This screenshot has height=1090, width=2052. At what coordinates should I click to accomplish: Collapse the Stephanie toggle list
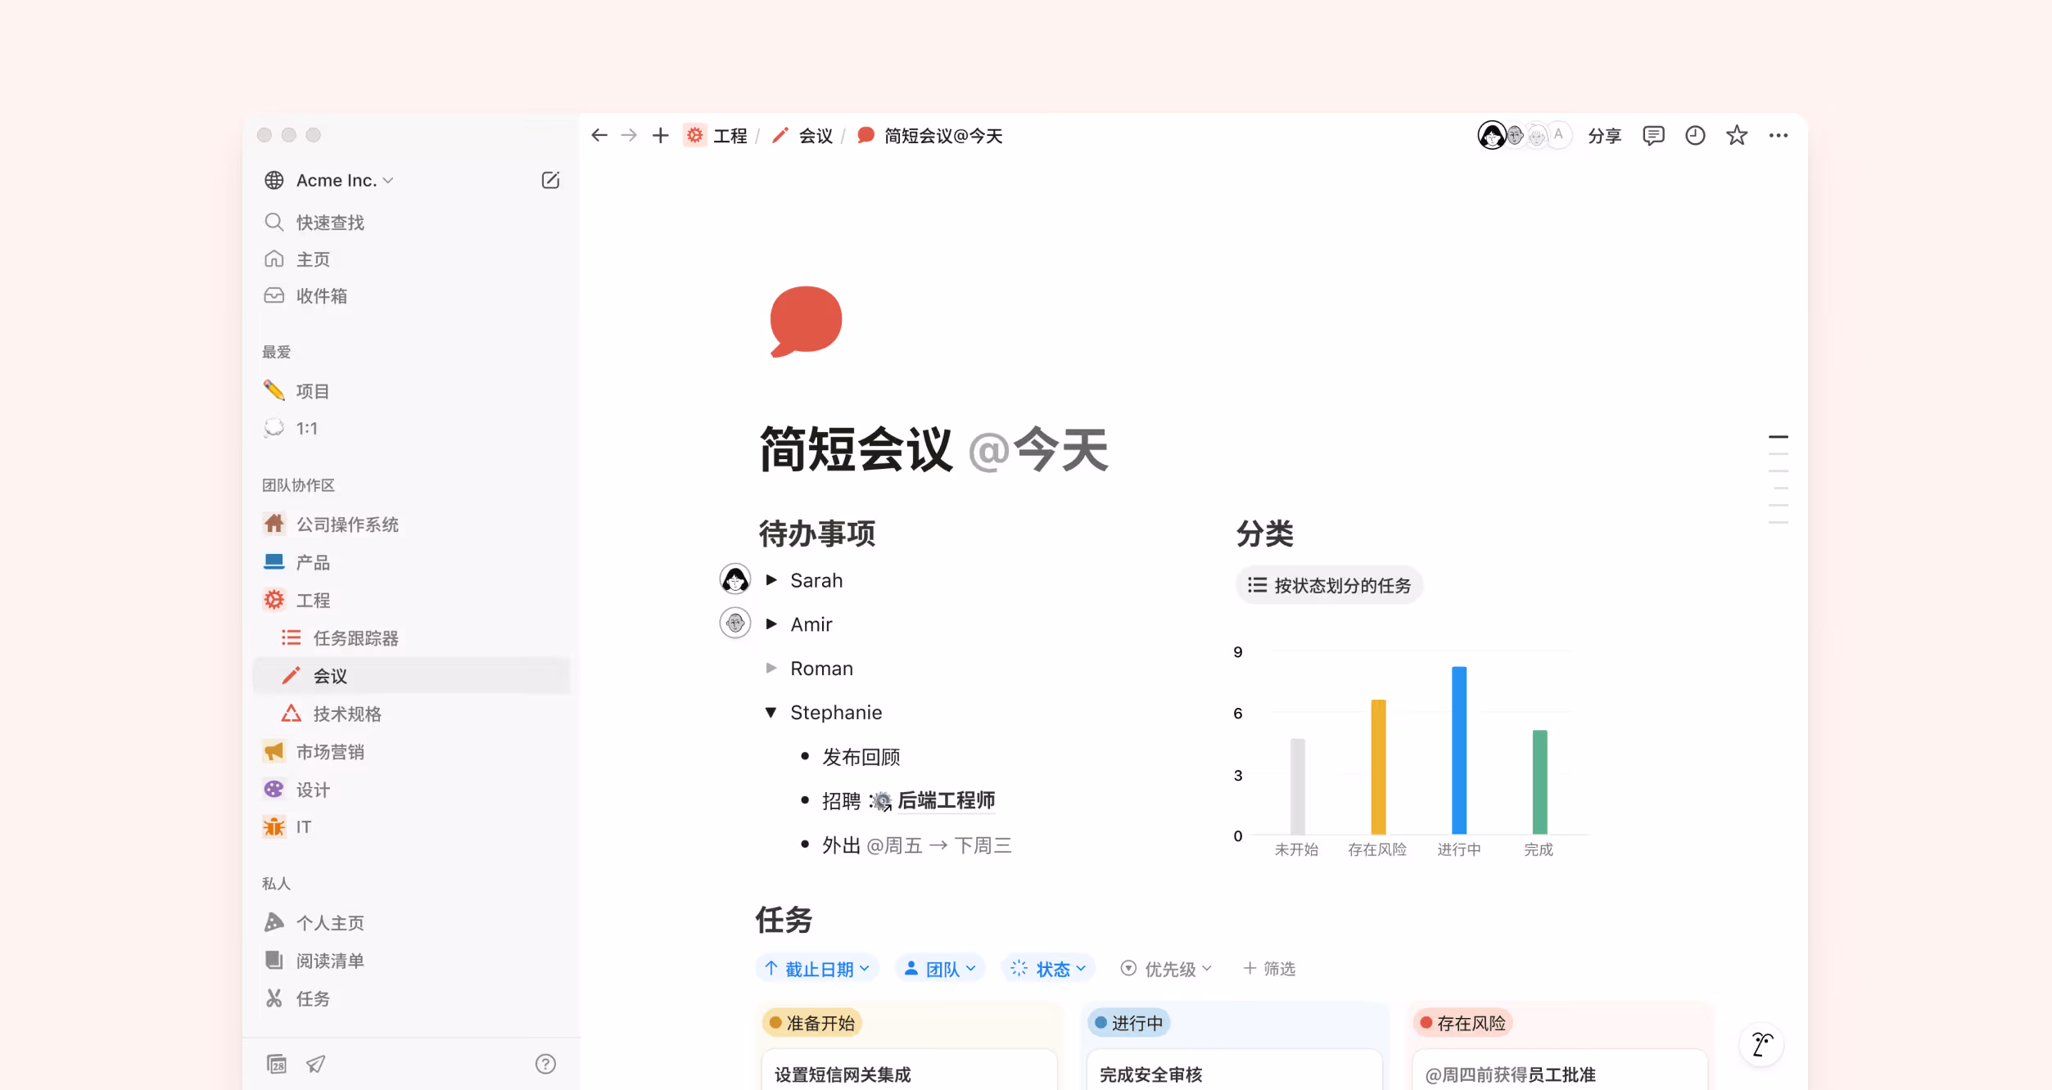(771, 713)
